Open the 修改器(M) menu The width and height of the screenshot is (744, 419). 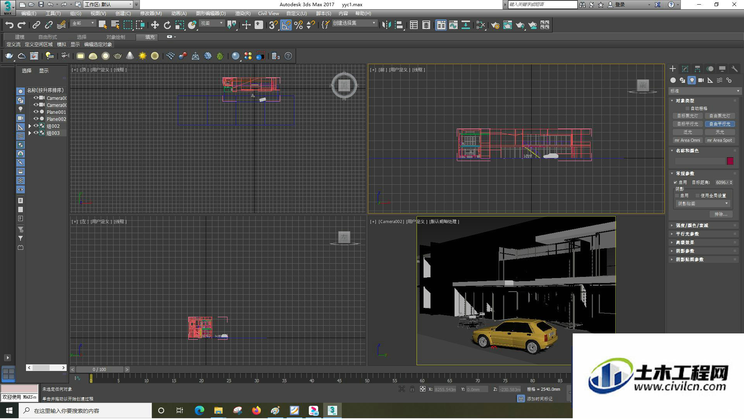tap(151, 14)
